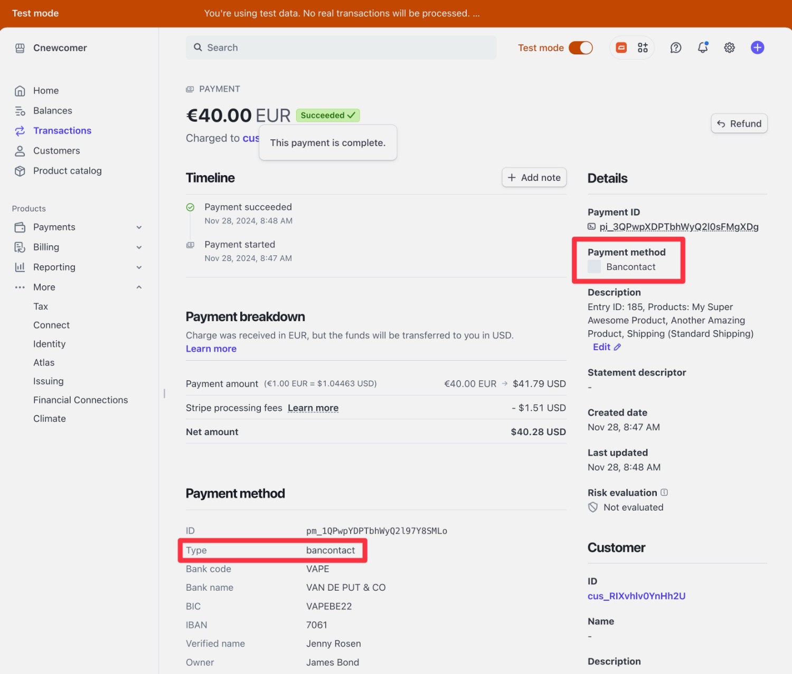Open Connect under More
Viewport: 792px width, 674px height.
point(52,325)
